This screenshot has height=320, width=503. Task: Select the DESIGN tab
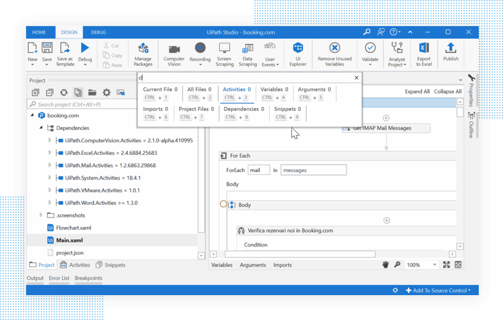tap(69, 33)
